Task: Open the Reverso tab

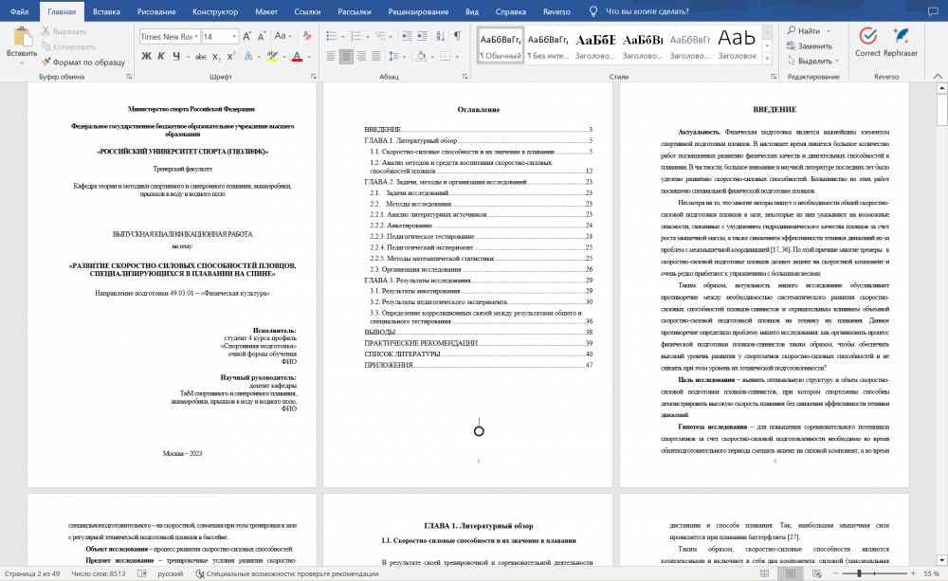Action: click(556, 11)
